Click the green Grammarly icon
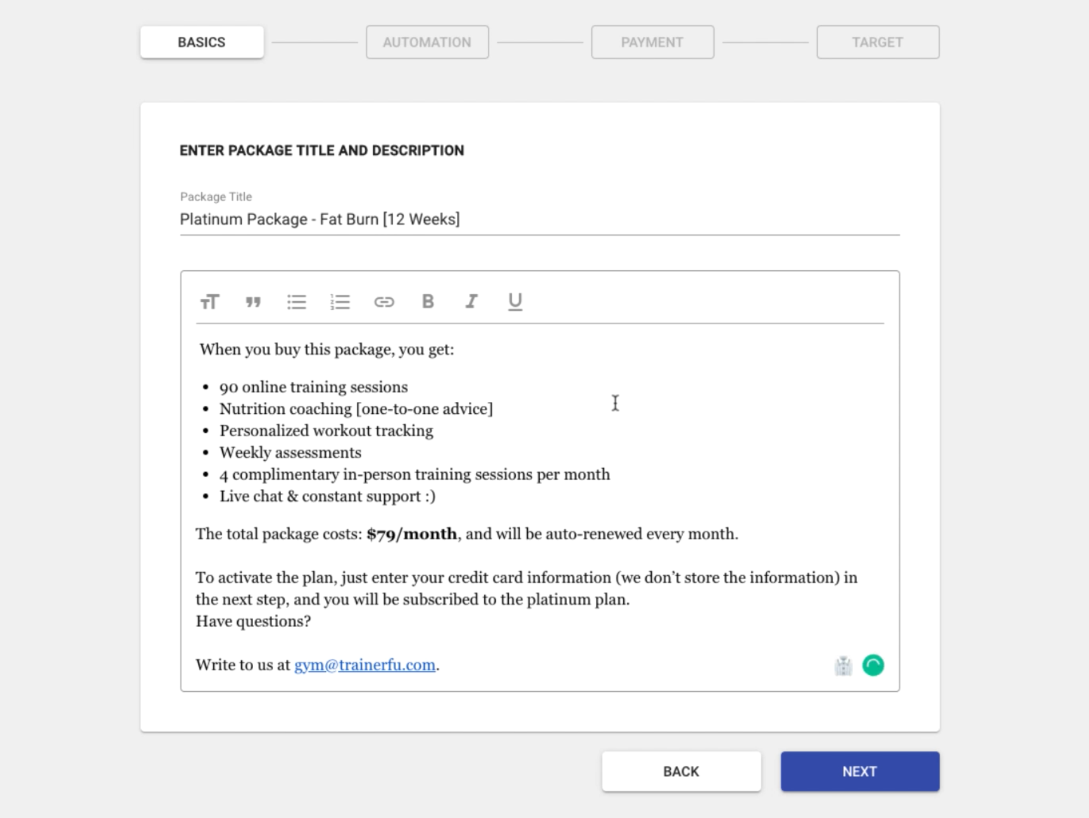The image size is (1089, 818). tap(873, 665)
